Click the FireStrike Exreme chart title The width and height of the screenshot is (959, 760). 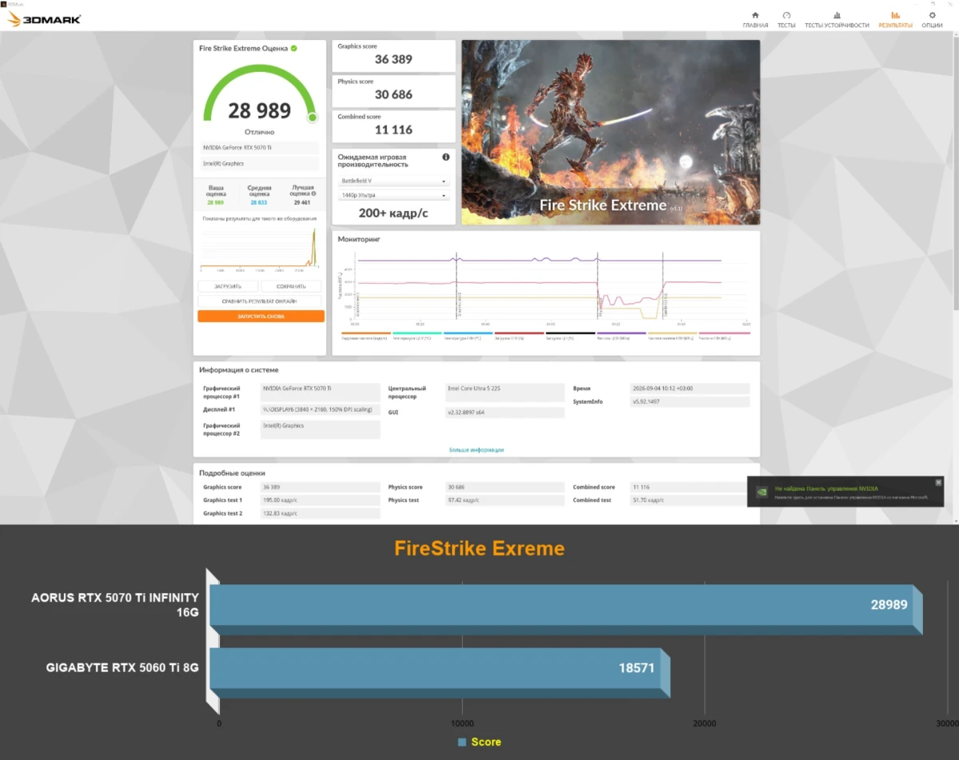[479, 548]
